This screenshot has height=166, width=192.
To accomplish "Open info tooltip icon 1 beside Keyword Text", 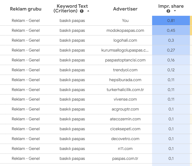I will click(82, 11).
